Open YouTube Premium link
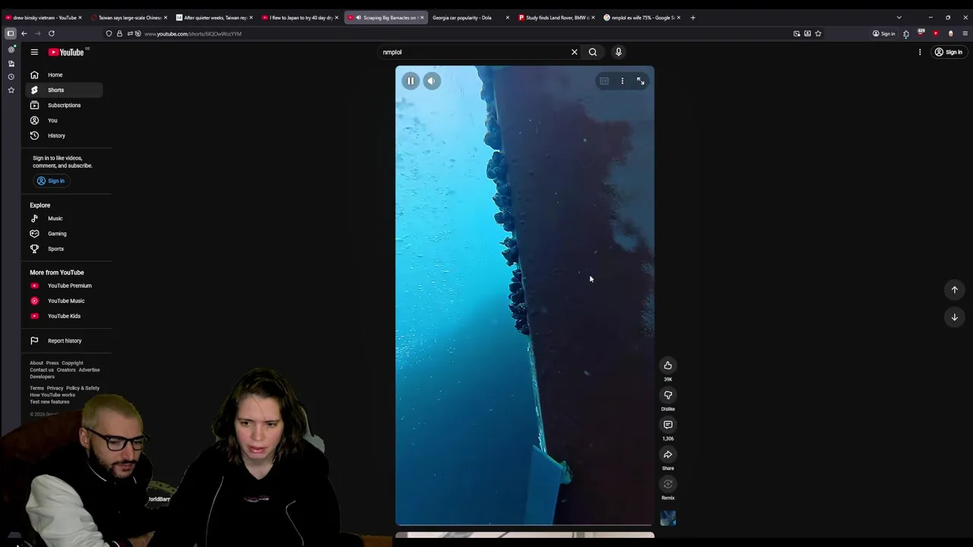Image resolution: width=973 pixels, height=547 pixels. tap(64, 286)
